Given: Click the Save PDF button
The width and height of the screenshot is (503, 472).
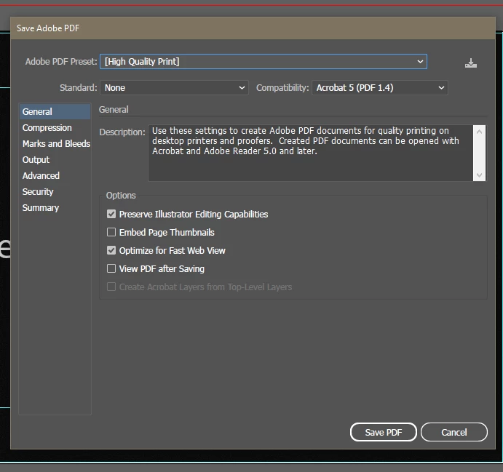Looking at the screenshot, I should click(x=384, y=432).
